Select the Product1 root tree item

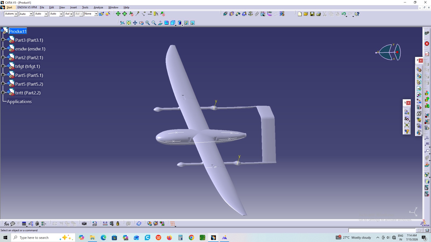(18, 31)
